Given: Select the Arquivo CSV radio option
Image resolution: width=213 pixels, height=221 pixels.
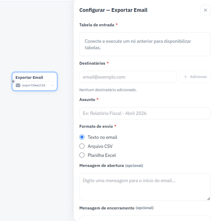Looking at the screenshot, I should (82, 146).
